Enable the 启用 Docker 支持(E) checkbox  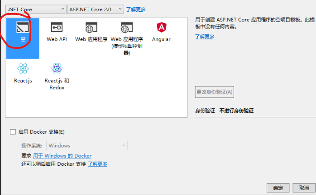[13, 132]
